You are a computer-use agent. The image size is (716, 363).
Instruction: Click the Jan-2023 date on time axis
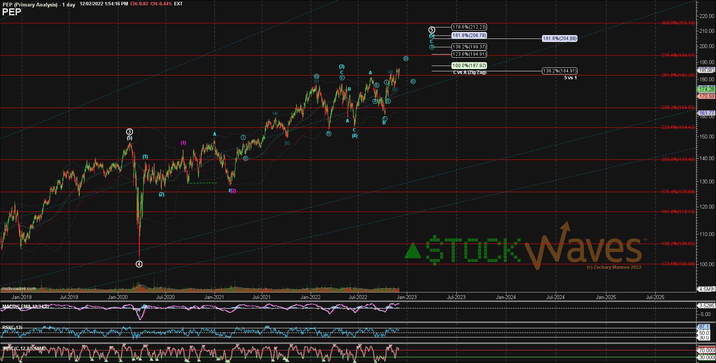point(406,297)
